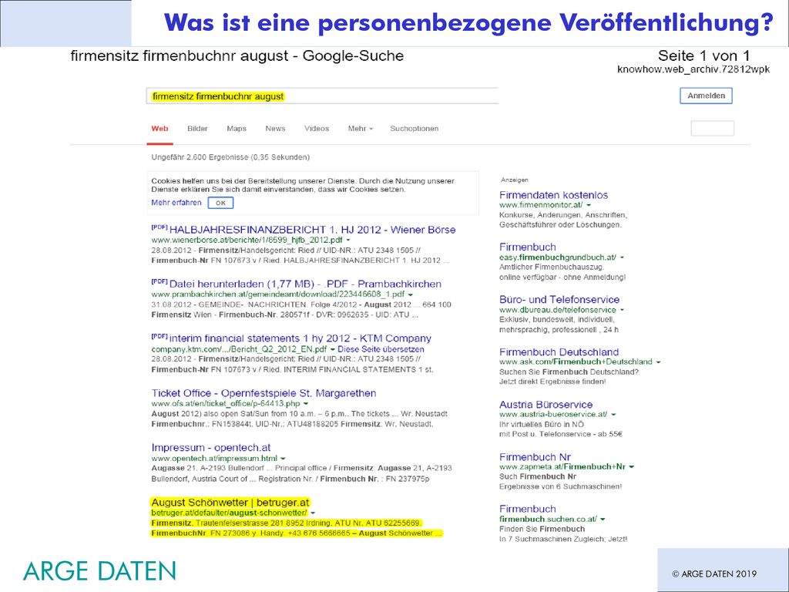Click Diese Seite übersetzen link

(x=381, y=349)
